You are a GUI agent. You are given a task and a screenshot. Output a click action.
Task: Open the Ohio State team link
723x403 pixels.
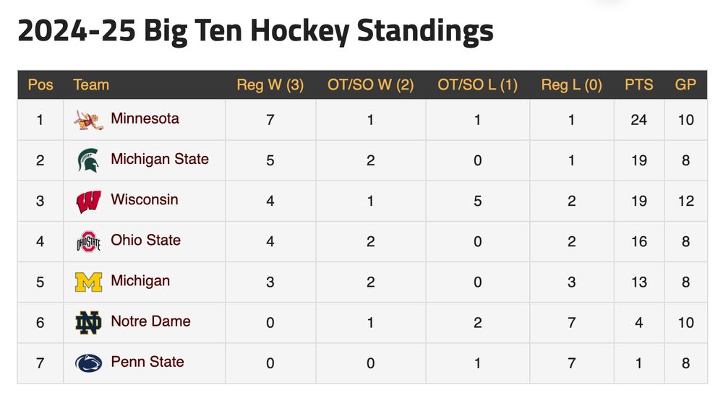145,240
